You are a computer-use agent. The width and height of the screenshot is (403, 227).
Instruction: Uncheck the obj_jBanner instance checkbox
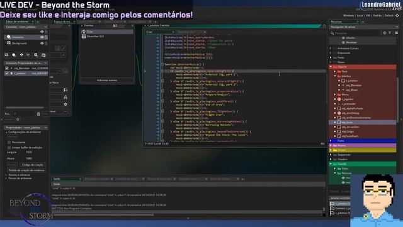[x=7, y=68]
